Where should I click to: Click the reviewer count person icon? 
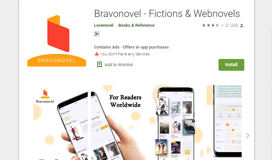point(242,25)
